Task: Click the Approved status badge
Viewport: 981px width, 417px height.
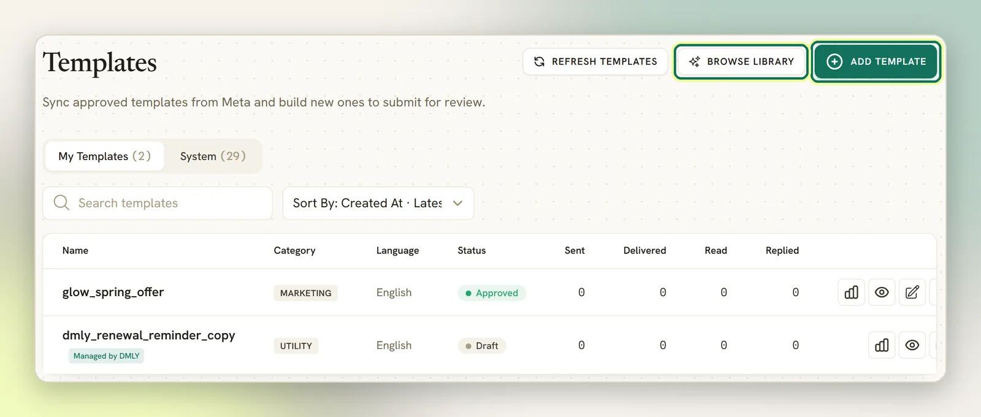Action: pyautogui.click(x=492, y=293)
